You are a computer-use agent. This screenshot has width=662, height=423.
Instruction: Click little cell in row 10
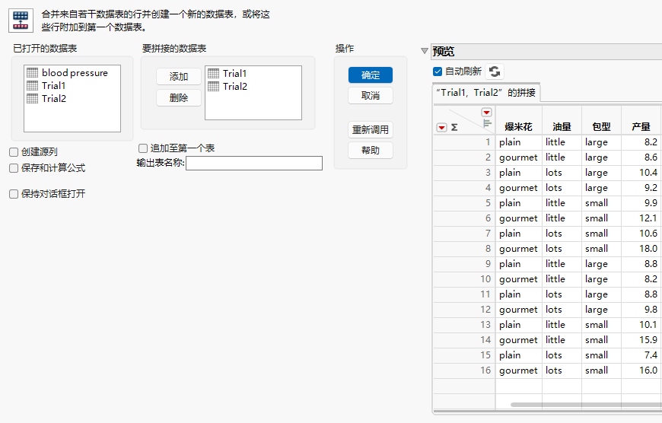click(562, 279)
